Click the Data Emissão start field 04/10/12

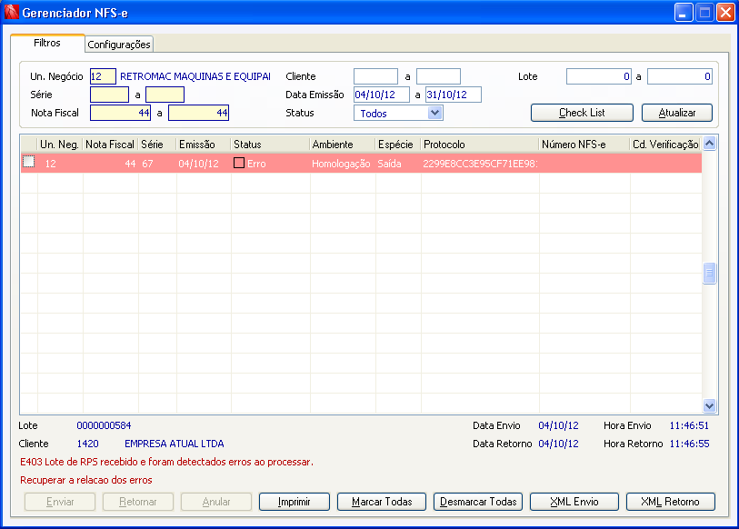pos(381,95)
